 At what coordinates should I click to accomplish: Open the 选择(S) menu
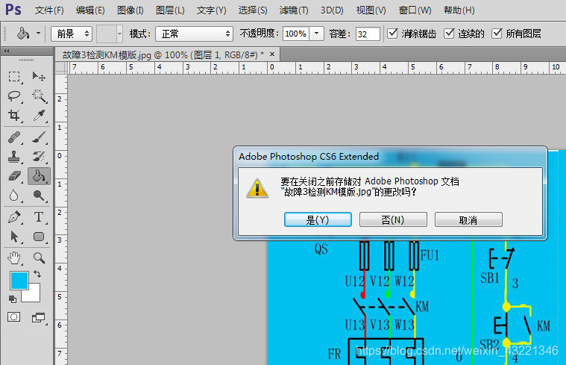point(253,10)
